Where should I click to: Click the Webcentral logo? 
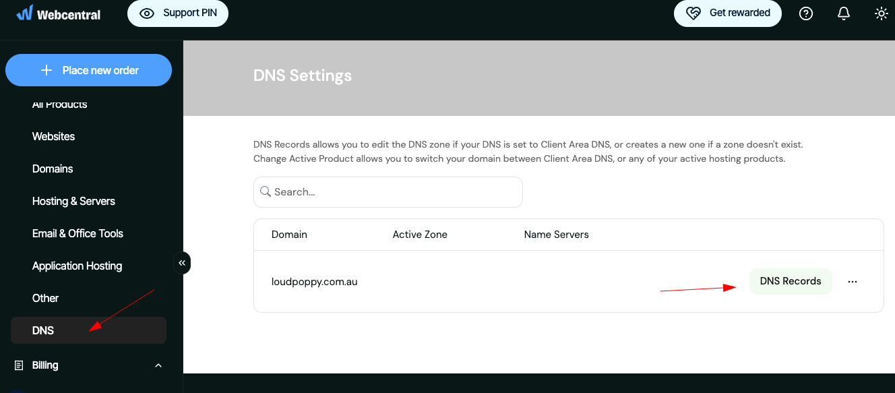click(x=59, y=13)
